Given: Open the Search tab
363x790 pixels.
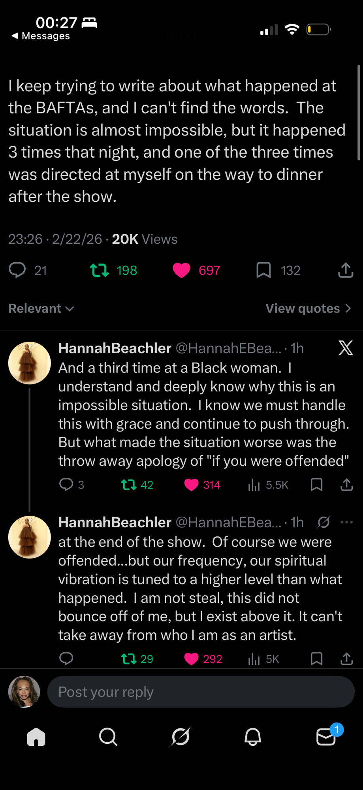Looking at the screenshot, I should pyautogui.click(x=108, y=737).
